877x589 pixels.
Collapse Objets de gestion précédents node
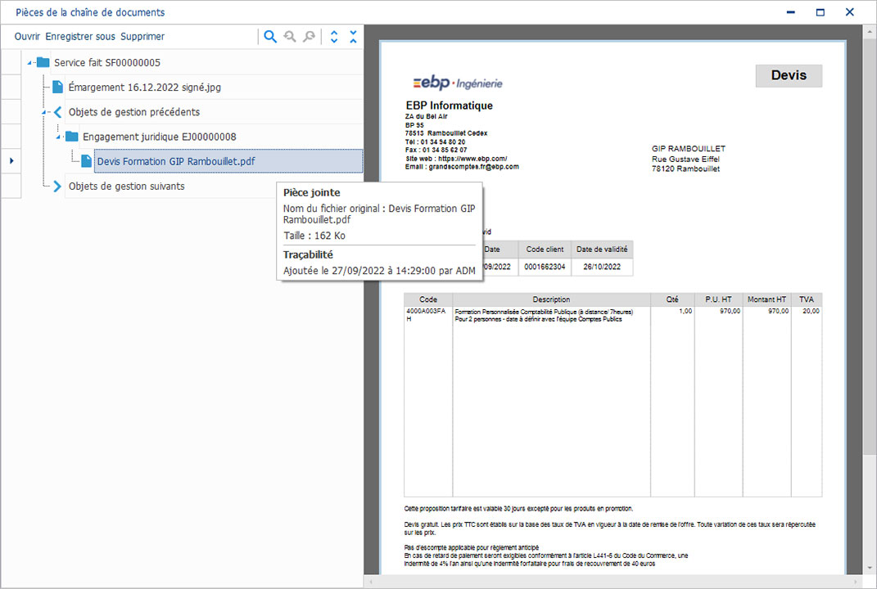(44, 112)
